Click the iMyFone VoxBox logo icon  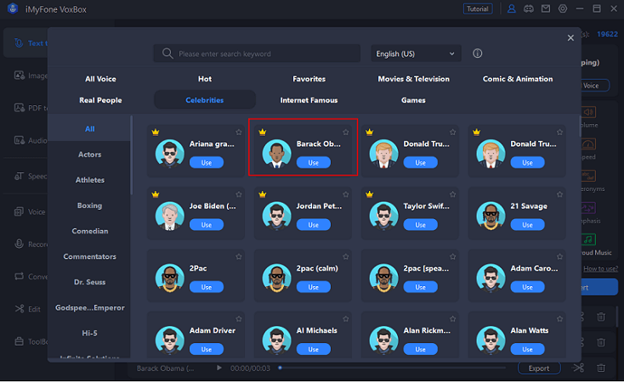pos(13,8)
